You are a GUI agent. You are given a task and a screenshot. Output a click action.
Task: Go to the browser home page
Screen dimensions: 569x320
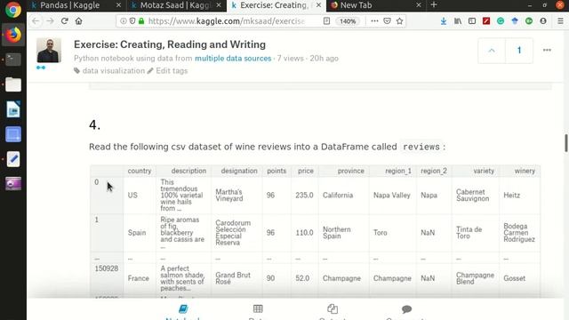79,21
